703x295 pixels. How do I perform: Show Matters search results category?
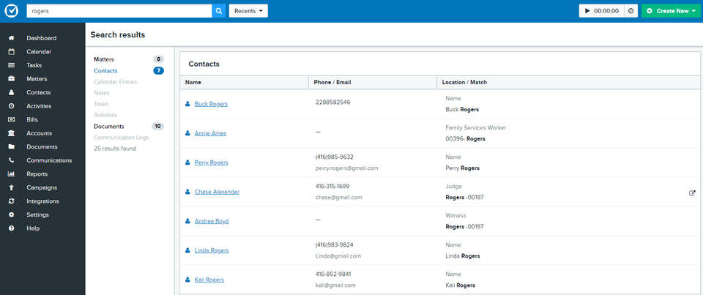[x=104, y=59]
